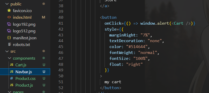
Task: Collapse the components folder chevron
Action: point(10,58)
